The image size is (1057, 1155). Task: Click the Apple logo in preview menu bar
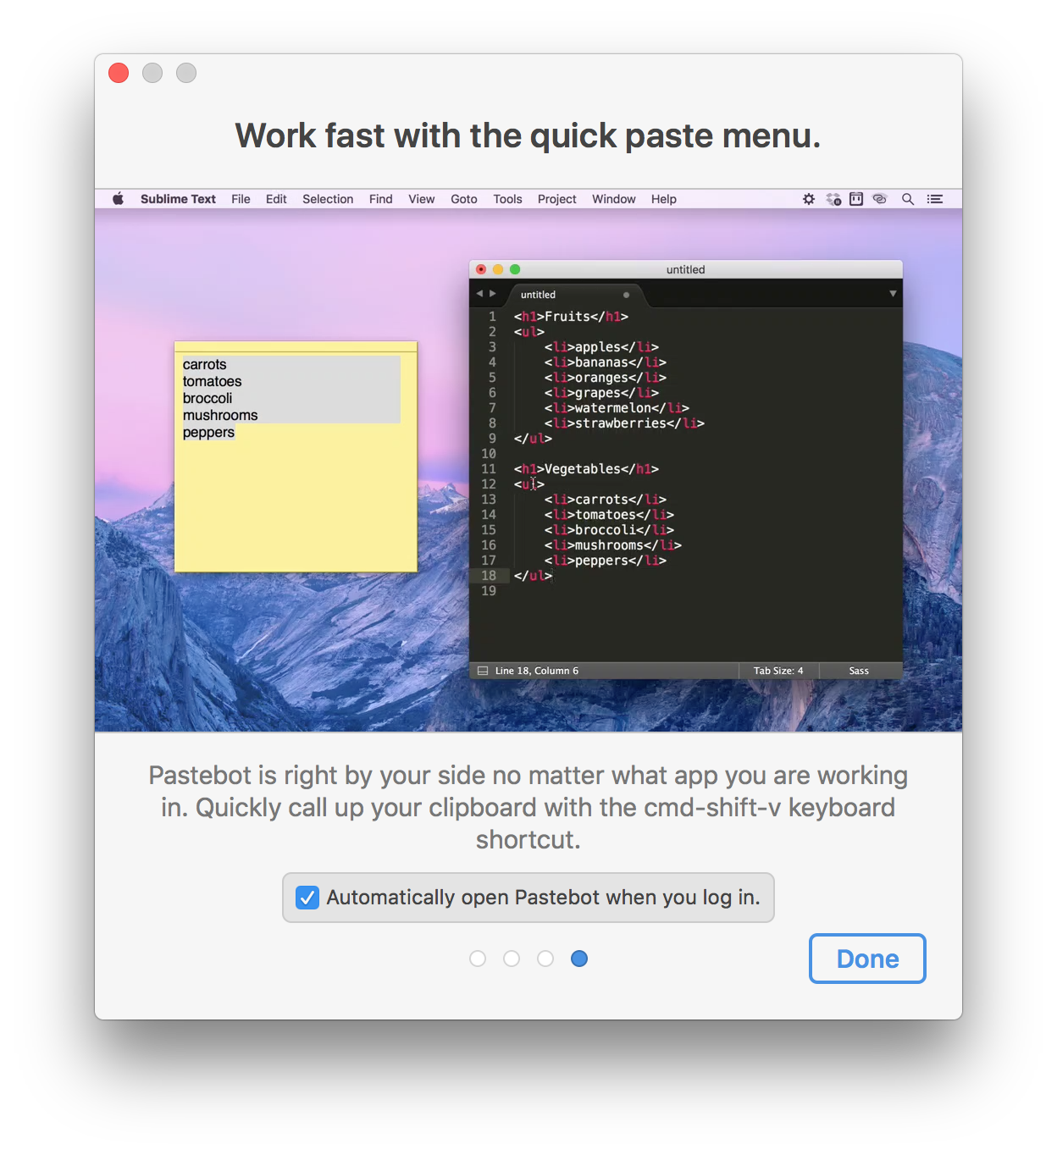(119, 199)
